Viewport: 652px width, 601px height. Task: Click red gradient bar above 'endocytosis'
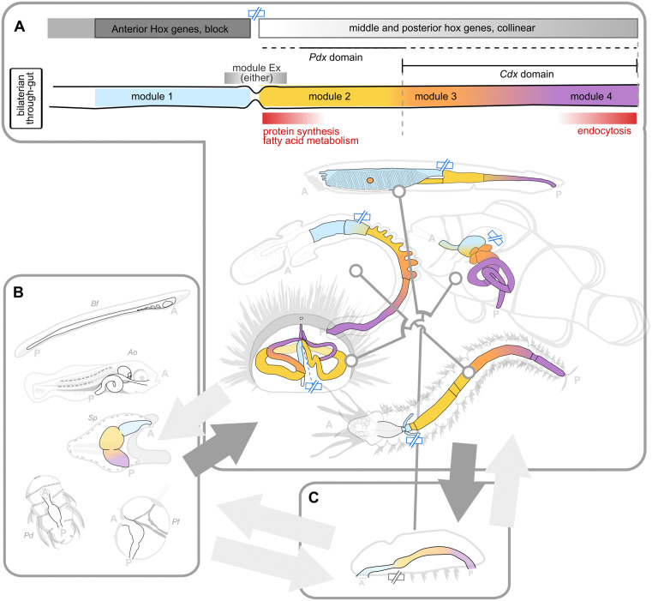[x=598, y=118]
